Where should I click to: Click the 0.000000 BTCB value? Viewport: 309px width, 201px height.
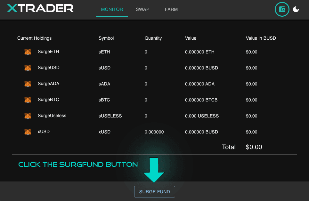tap(201, 100)
